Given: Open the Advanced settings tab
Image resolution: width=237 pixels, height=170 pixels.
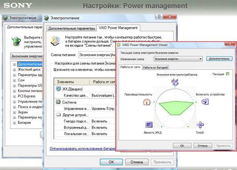Looking at the screenshot, I should (72, 28).
